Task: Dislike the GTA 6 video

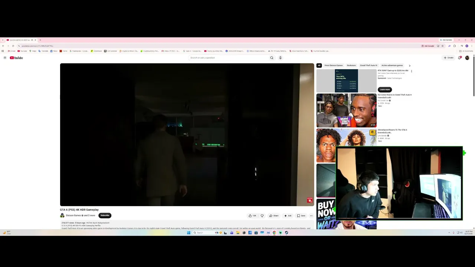Action: (262, 215)
